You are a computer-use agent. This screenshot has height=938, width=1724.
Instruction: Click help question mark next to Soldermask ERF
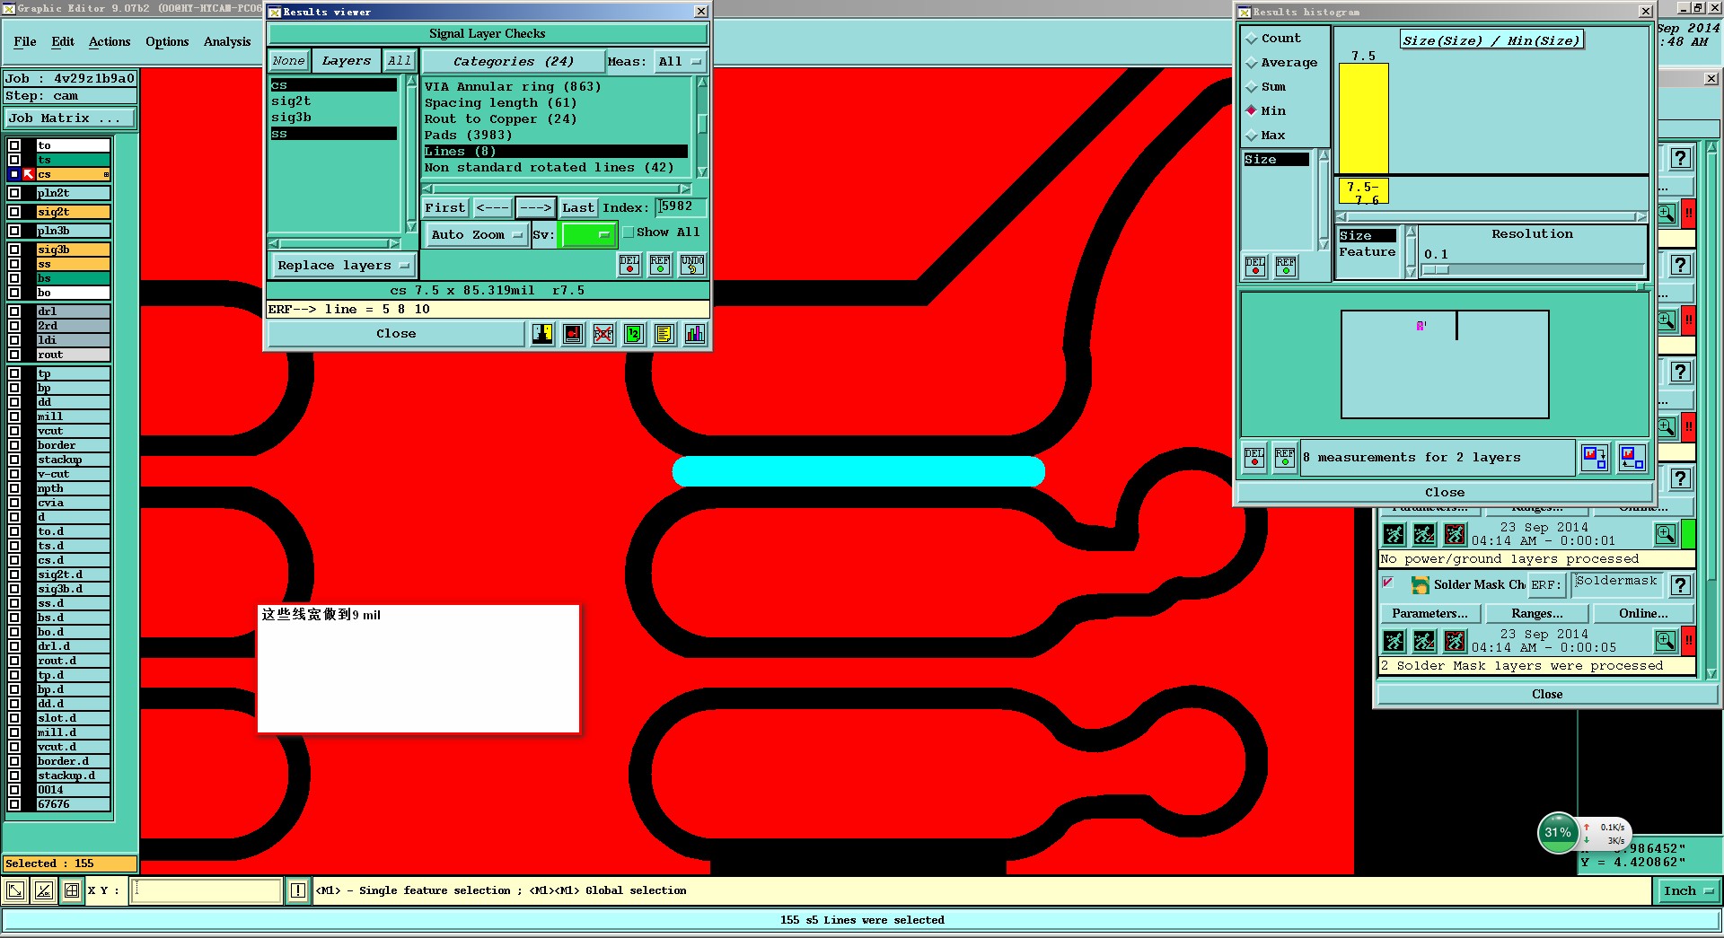point(1681,585)
